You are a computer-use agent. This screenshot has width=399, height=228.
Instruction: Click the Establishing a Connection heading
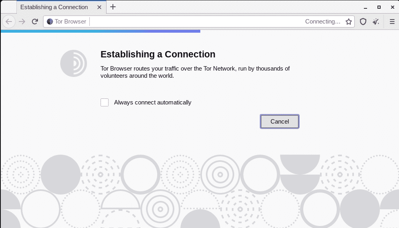tap(158, 54)
